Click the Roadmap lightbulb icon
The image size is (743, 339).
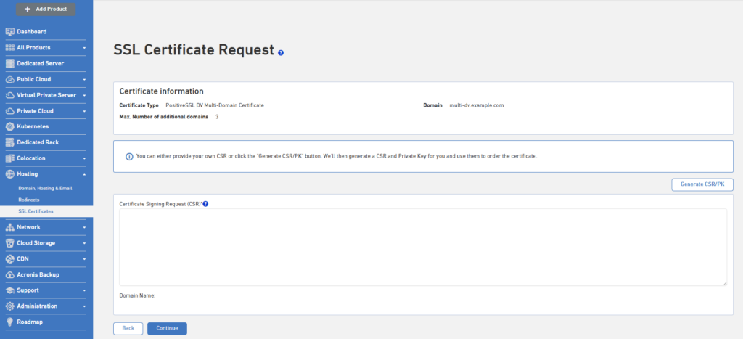[x=9, y=322]
